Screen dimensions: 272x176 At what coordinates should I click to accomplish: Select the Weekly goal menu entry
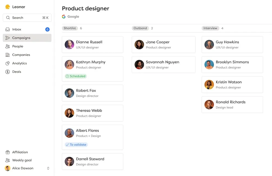[x=22, y=160]
